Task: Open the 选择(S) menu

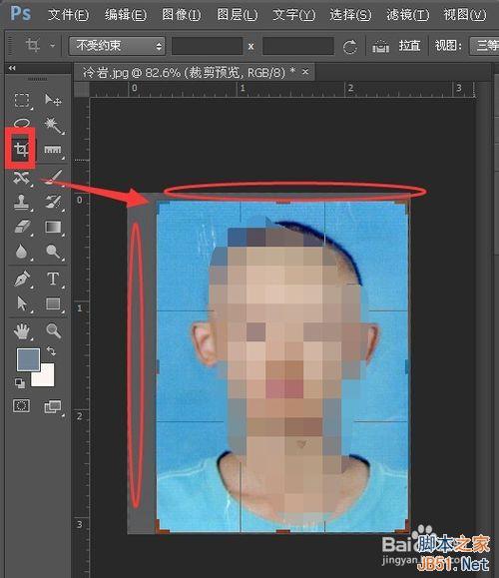Action: [x=350, y=15]
